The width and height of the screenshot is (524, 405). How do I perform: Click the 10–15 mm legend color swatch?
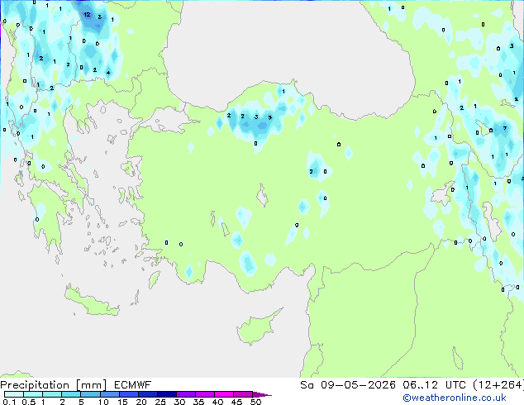coord(110,394)
